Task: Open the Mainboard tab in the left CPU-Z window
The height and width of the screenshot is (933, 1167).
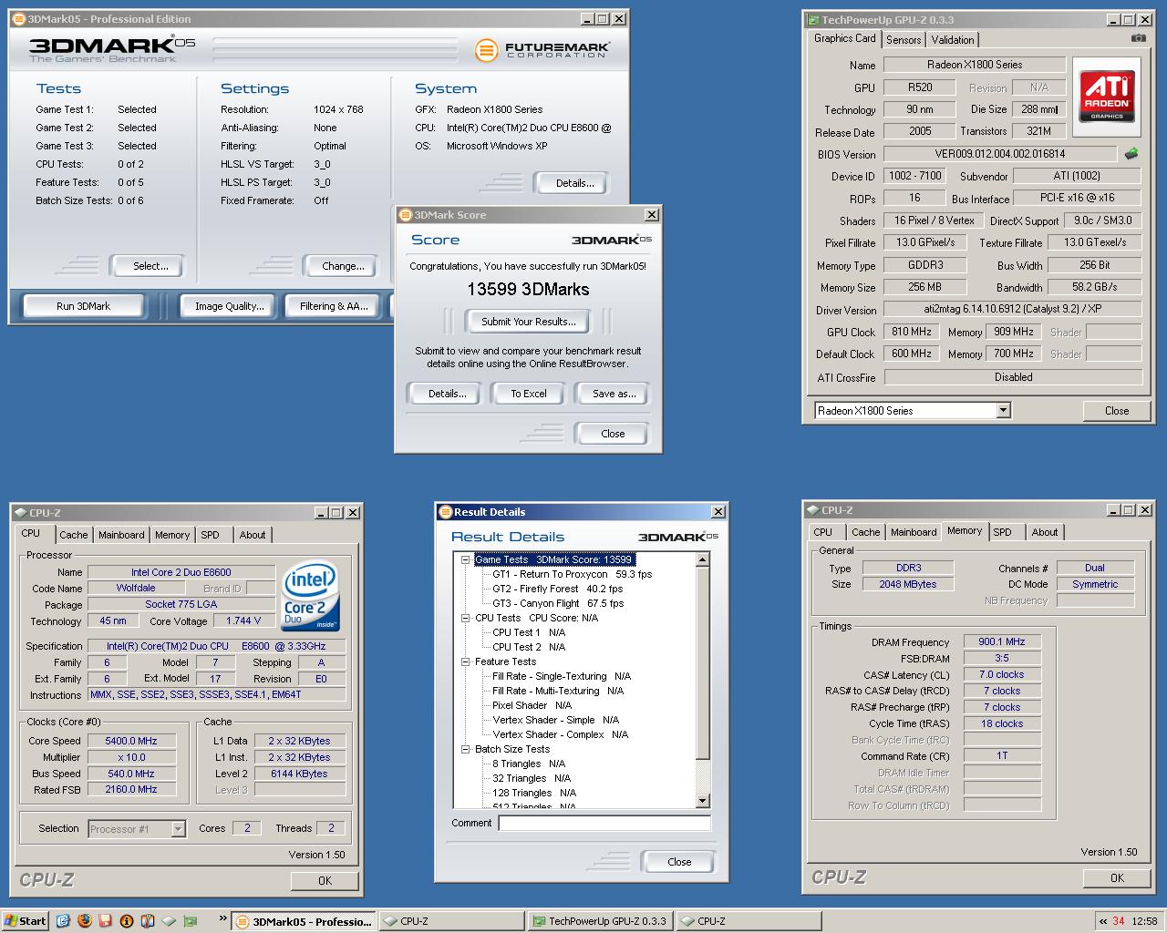Action: pyautogui.click(x=121, y=535)
